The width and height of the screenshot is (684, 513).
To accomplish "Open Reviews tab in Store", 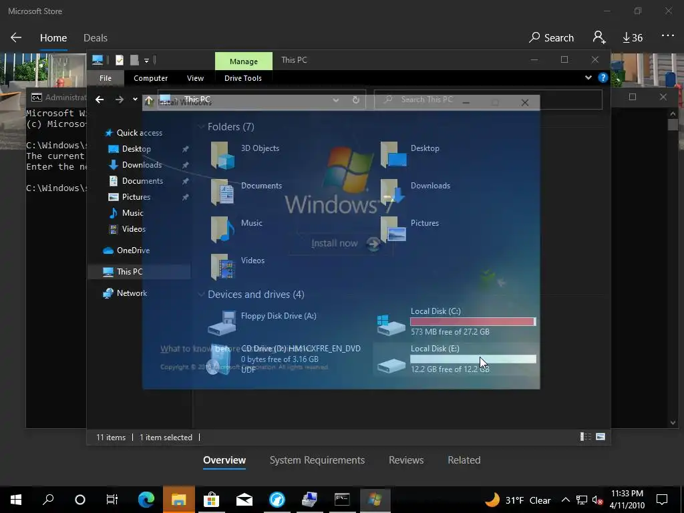I will 406,460.
